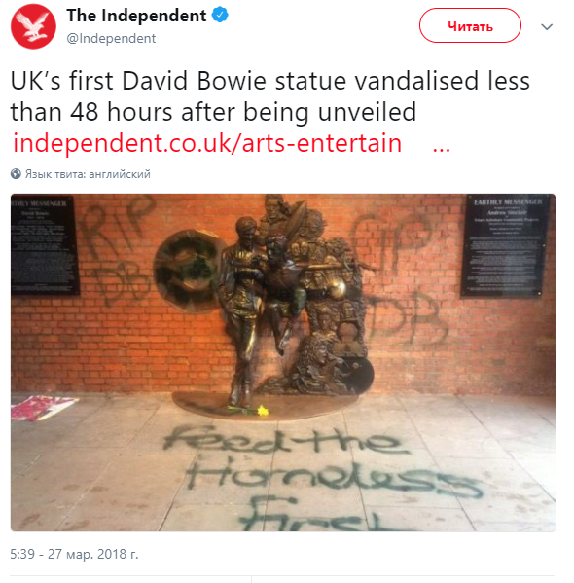
Task: Open the independent.co.uk/arts-entertain link
Action: coord(207,143)
